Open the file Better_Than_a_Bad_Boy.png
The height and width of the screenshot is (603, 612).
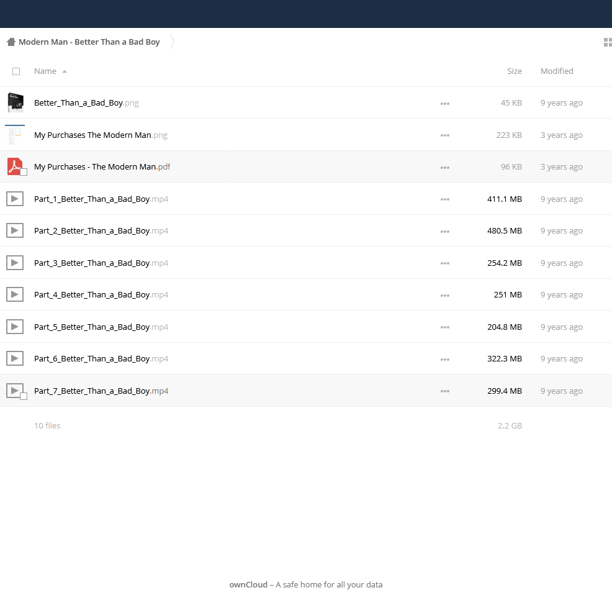(x=86, y=102)
